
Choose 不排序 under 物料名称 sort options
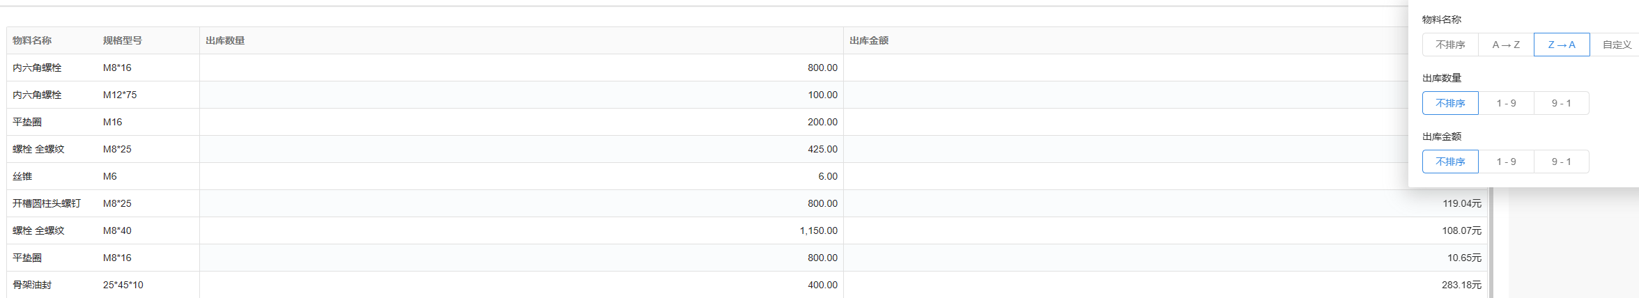[x=1450, y=45]
